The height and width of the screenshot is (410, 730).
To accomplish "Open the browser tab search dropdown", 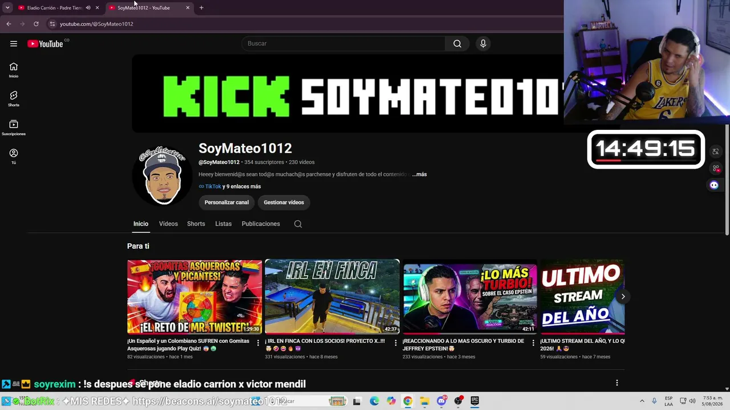I will click(7, 8).
